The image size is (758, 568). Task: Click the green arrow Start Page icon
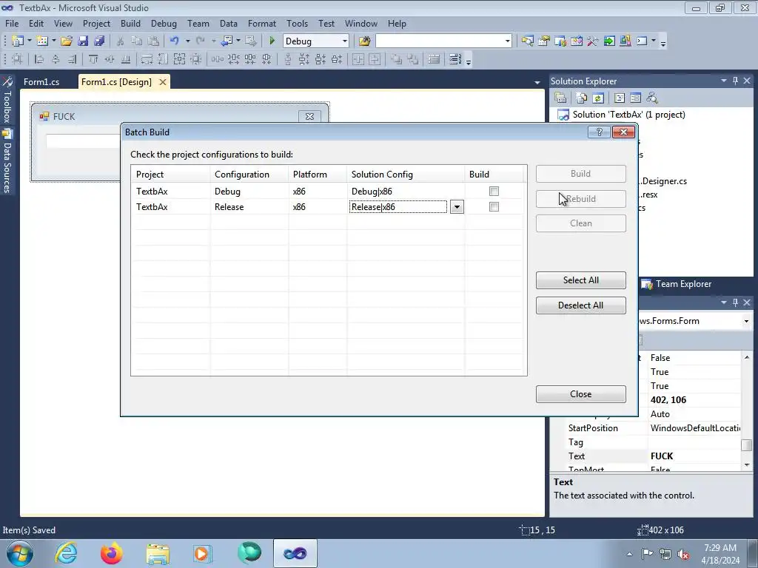(609, 41)
